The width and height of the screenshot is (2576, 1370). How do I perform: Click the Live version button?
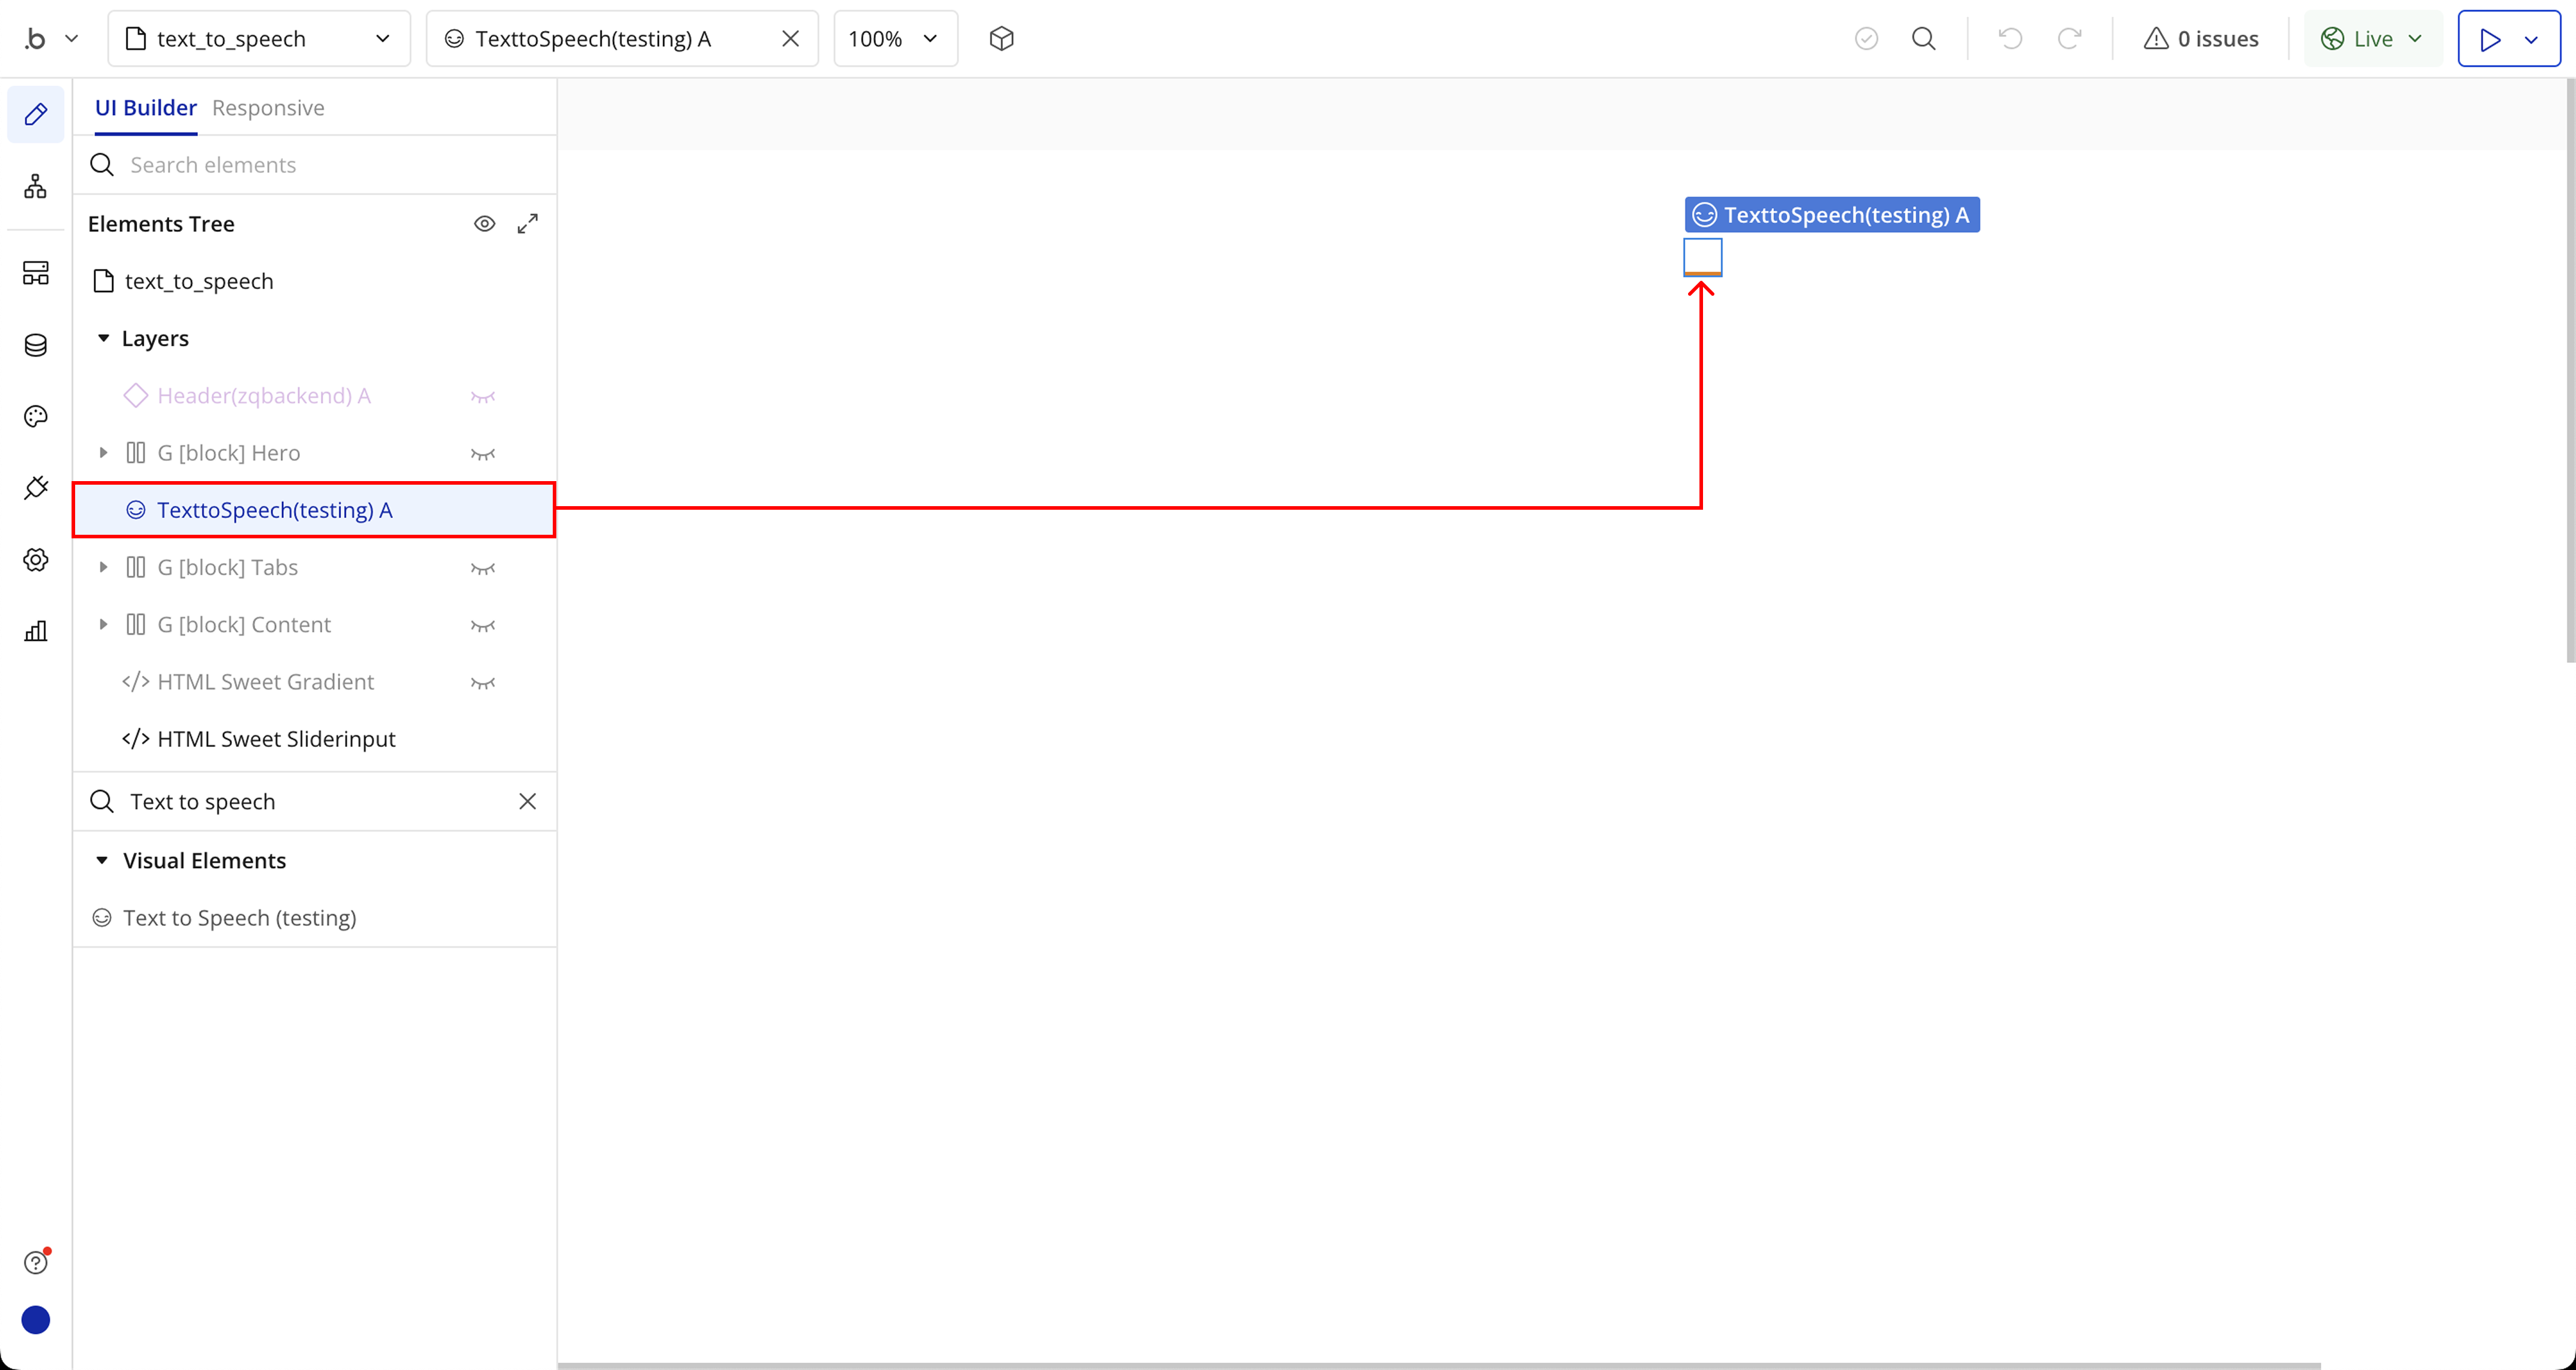(x=2372, y=39)
